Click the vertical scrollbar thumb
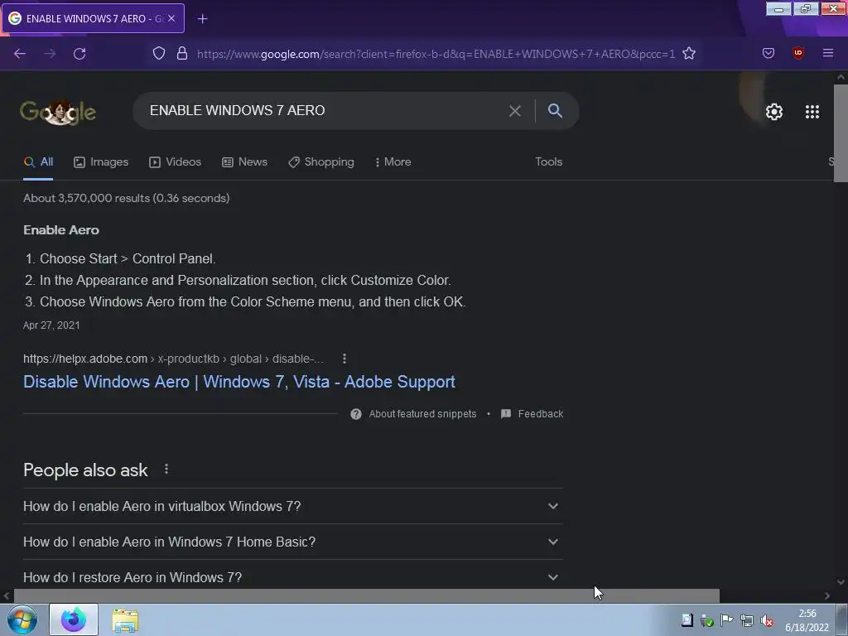848x636 pixels. 841,133
